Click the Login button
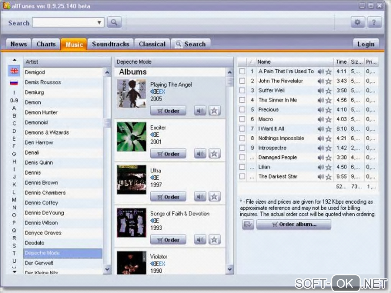 (366, 44)
